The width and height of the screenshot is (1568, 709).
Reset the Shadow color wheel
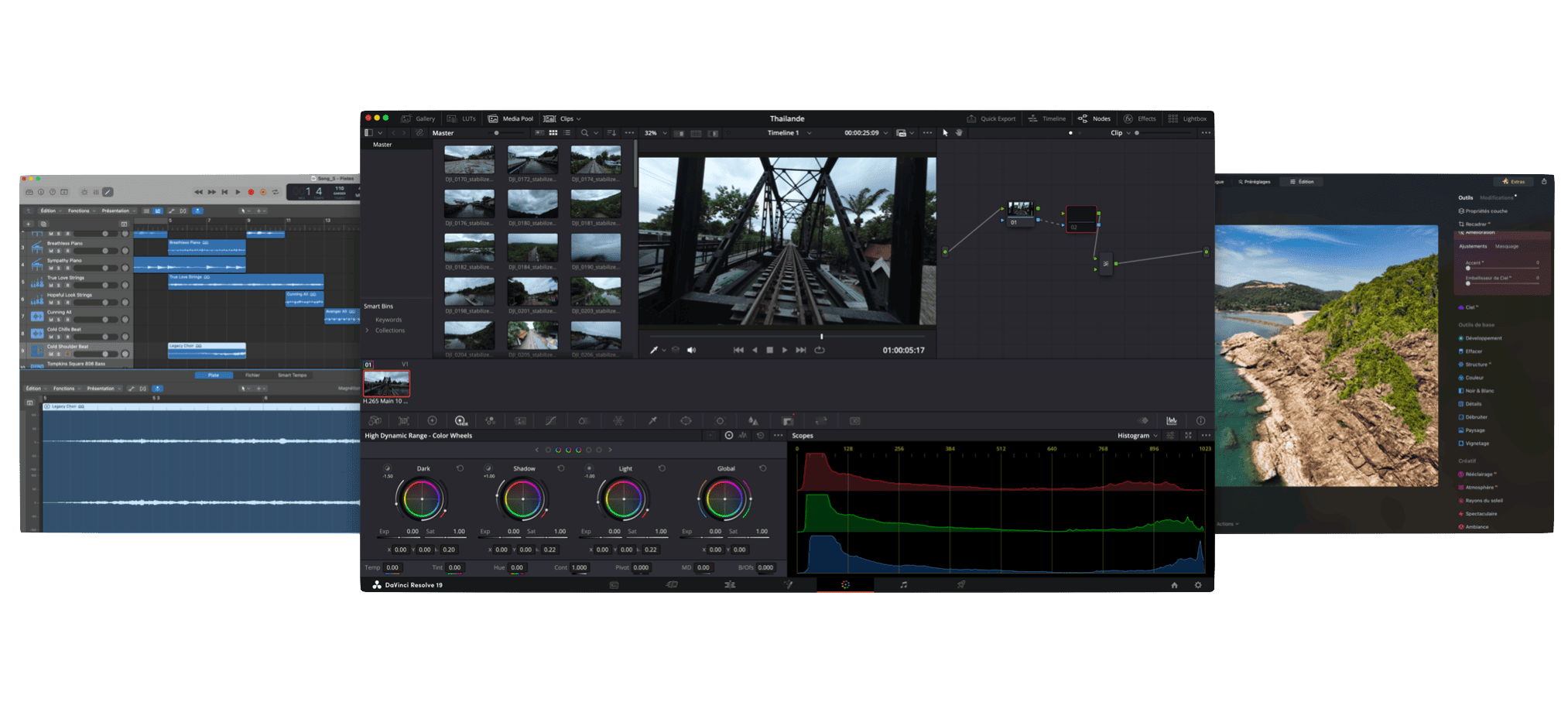pos(561,468)
